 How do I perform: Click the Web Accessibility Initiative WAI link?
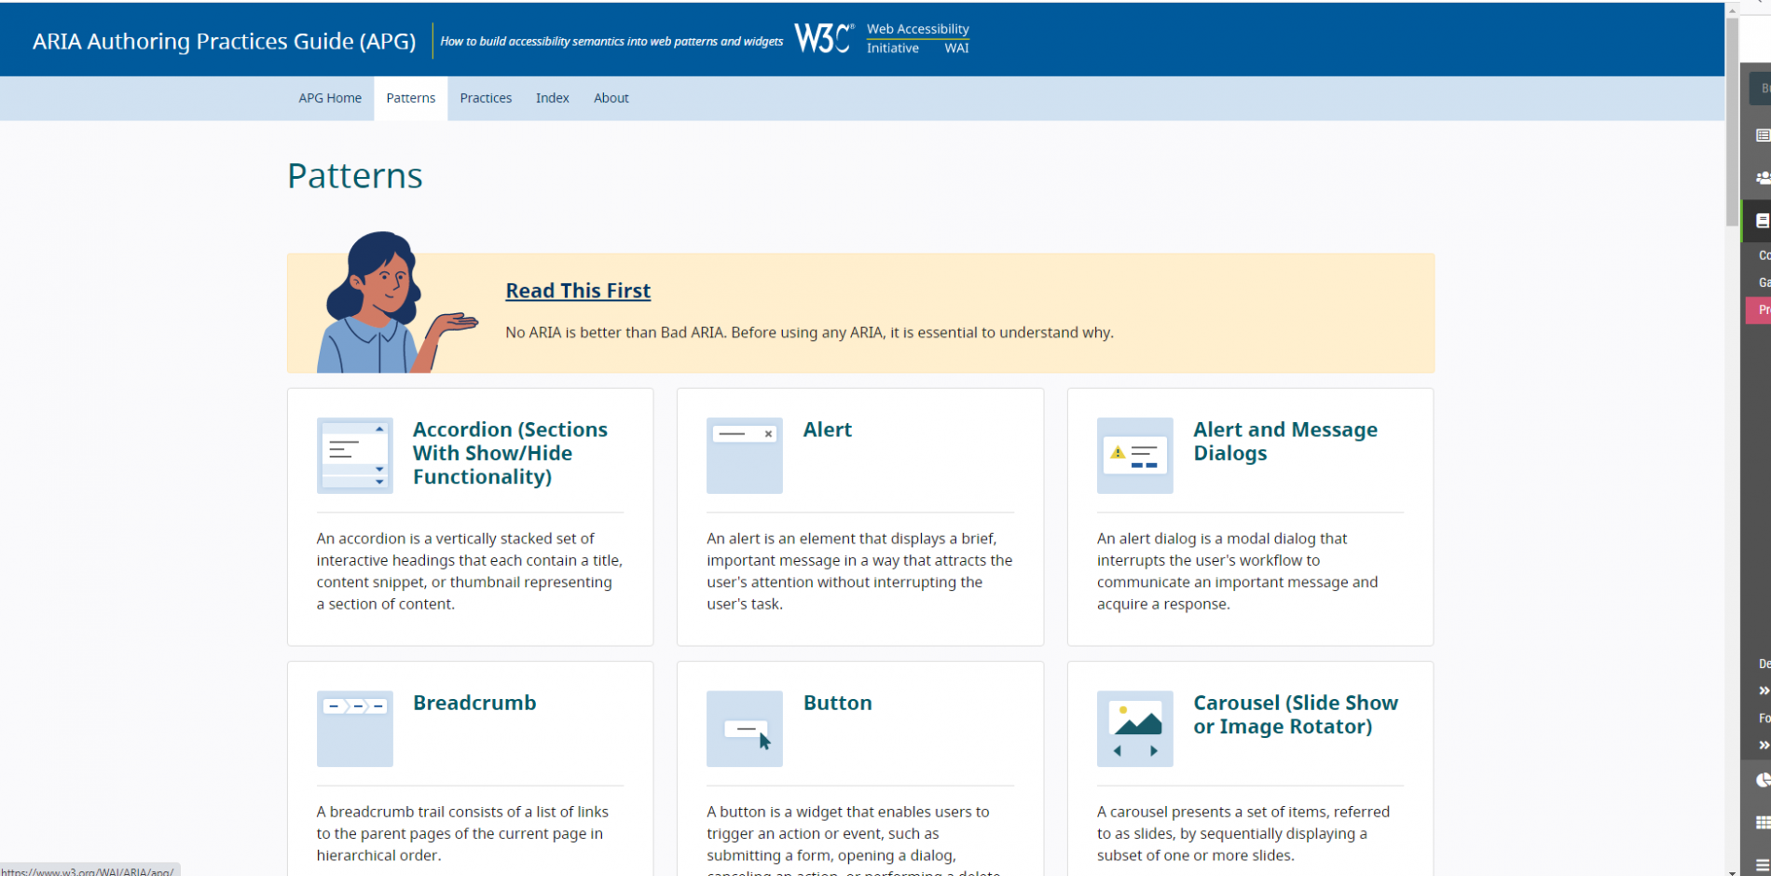917,38
